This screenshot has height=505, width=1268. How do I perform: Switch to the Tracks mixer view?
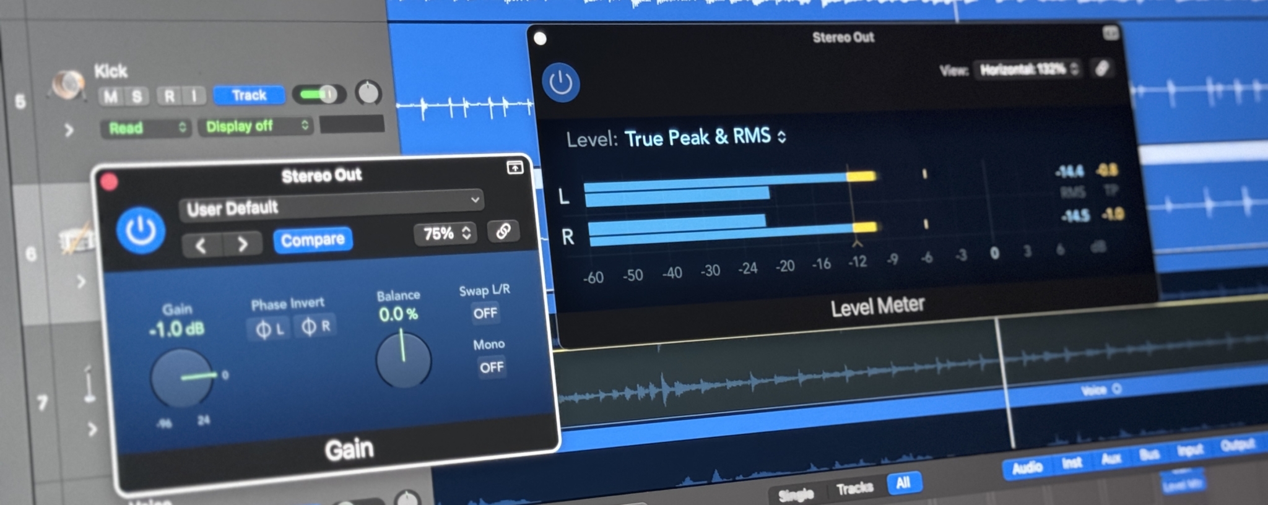[854, 488]
